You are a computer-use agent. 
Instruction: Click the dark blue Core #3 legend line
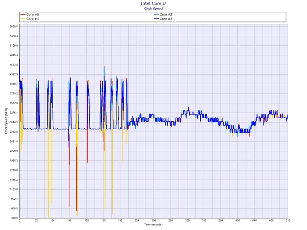tap(156, 19)
